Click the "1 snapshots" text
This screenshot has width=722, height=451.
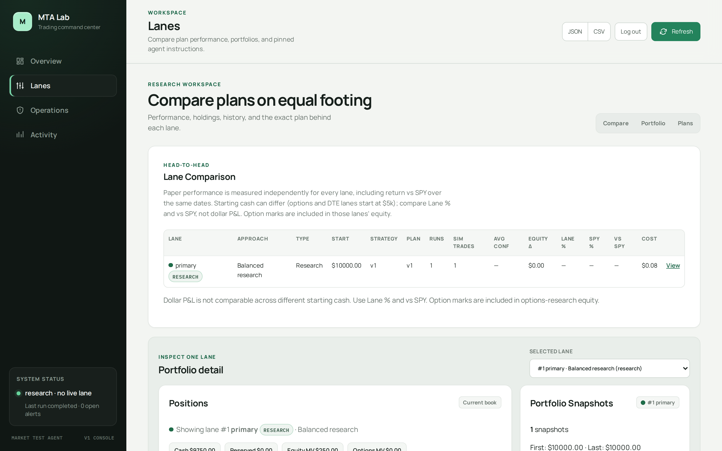(549, 429)
